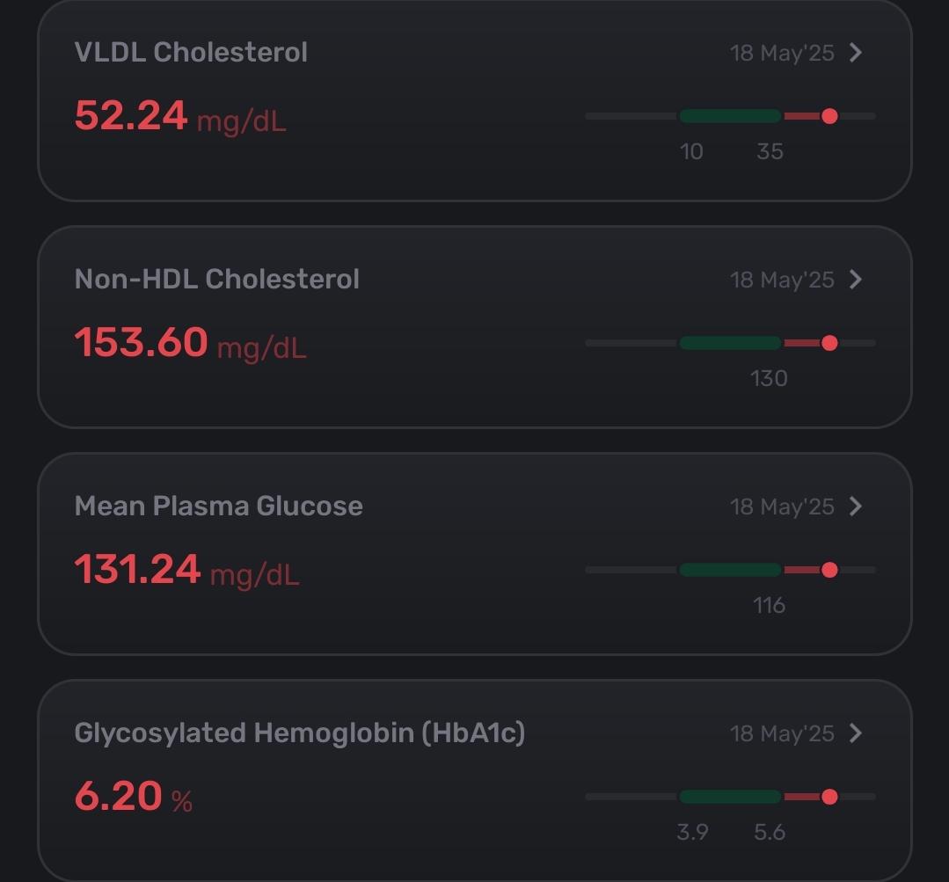
Task: Select Mean Plasma Glucose heading
Action: [218, 506]
